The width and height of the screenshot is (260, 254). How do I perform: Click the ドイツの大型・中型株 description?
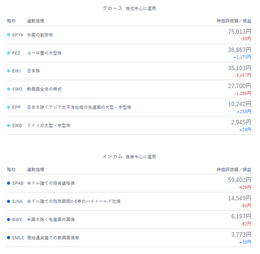49,126
